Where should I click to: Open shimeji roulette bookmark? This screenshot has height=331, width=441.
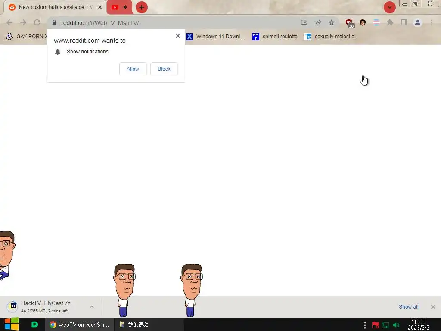pos(275,37)
